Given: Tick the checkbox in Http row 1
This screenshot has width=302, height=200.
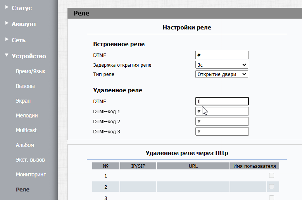Looking at the screenshot, I should tap(271, 176).
